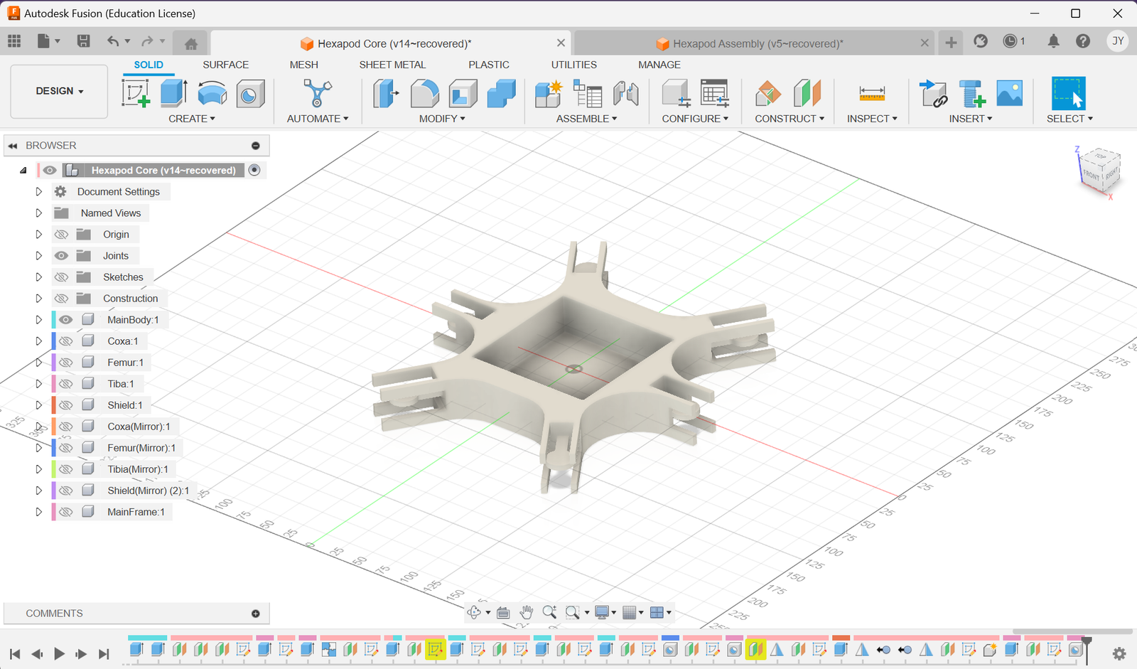Activate the Pan tool
Screen dimensions: 1137x669
click(x=527, y=612)
